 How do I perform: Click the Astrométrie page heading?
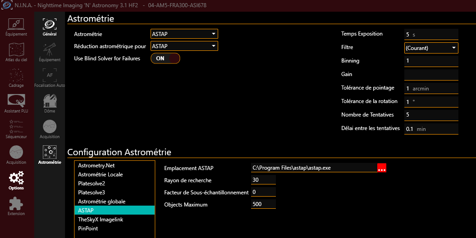[x=91, y=18]
